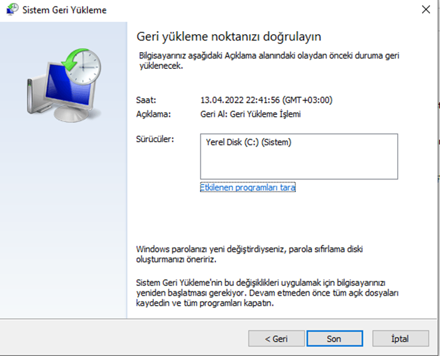Close the Sistem Geri Yükleme window
440x356 pixels.
(426, 9)
